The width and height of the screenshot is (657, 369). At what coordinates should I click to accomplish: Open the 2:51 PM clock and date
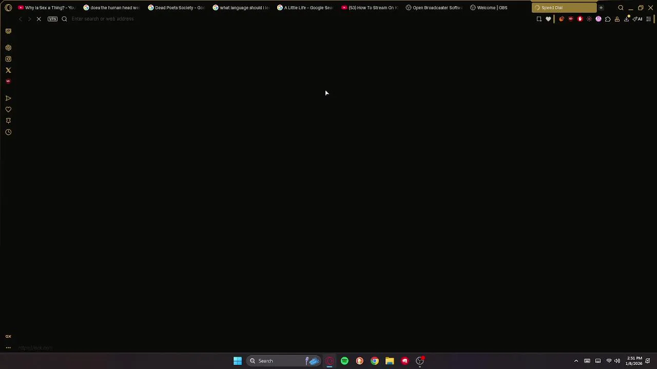click(634, 361)
